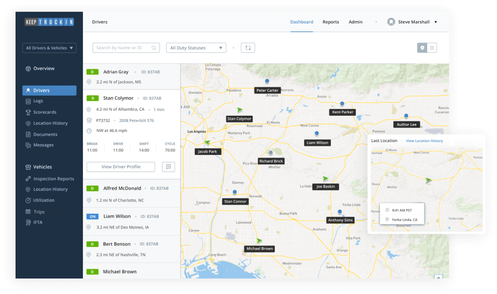Expand the Steve Marshall account menu arrow

click(x=436, y=22)
